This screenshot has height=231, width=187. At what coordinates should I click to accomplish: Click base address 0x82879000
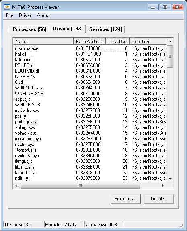coord(88,178)
